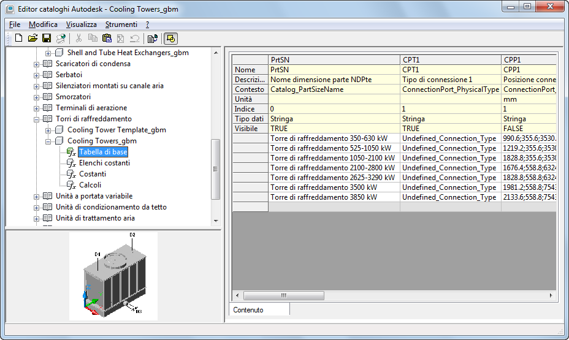Expand Shell and Tube Heat Exchangers_gbm node
Viewport: 569px width, 340px height.
pos(48,53)
